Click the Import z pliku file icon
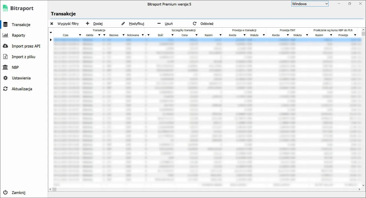This screenshot has width=366, height=198. tap(5, 57)
